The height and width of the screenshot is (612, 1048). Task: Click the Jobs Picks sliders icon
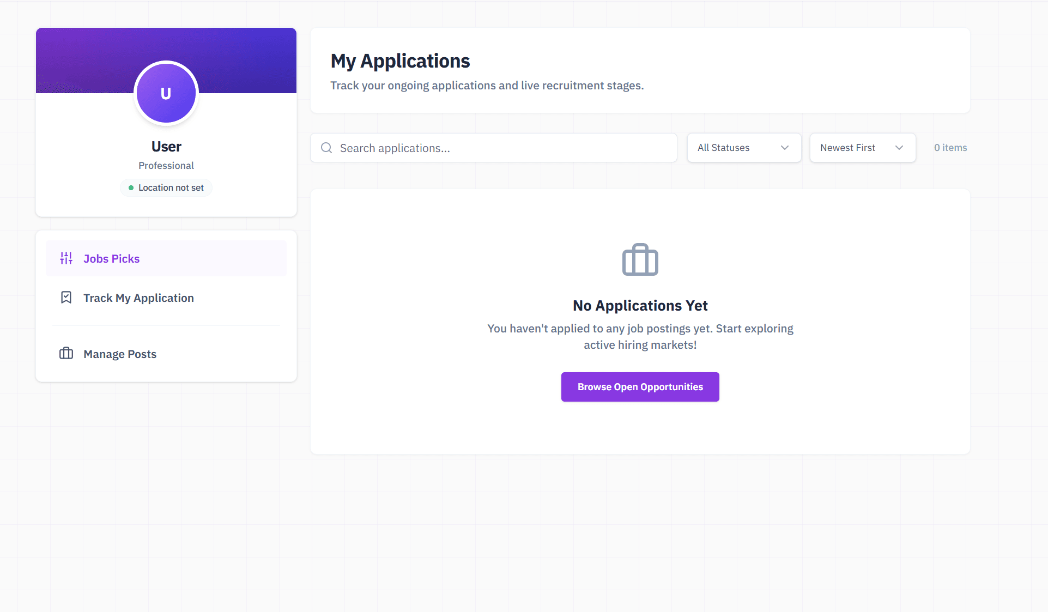pyautogui.click(x=66, y=258)
